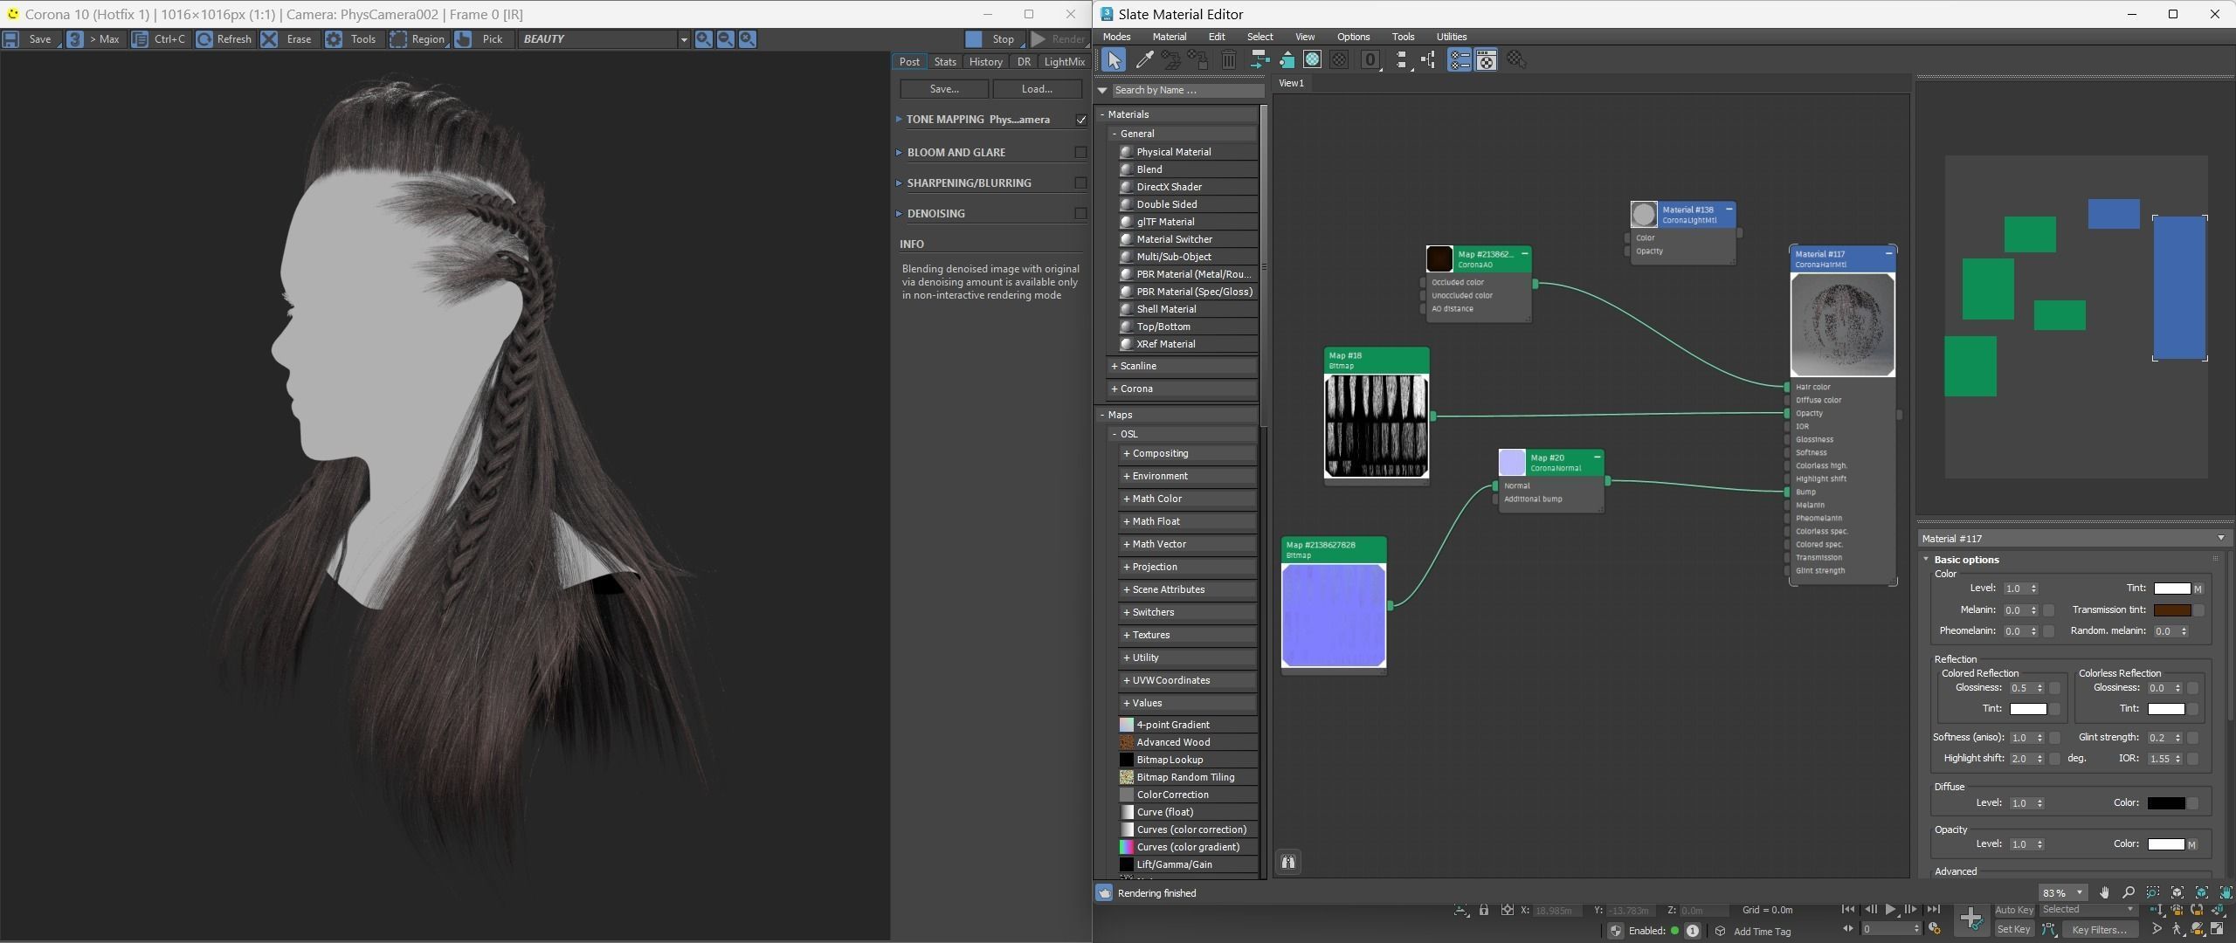The image size is (2236, 943).
Task: Expand Compositing OSL maps group
Action: tap(1187, 453)
